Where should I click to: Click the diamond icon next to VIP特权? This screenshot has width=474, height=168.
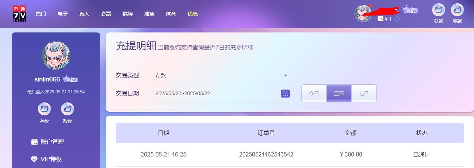[x=34, y=159]
